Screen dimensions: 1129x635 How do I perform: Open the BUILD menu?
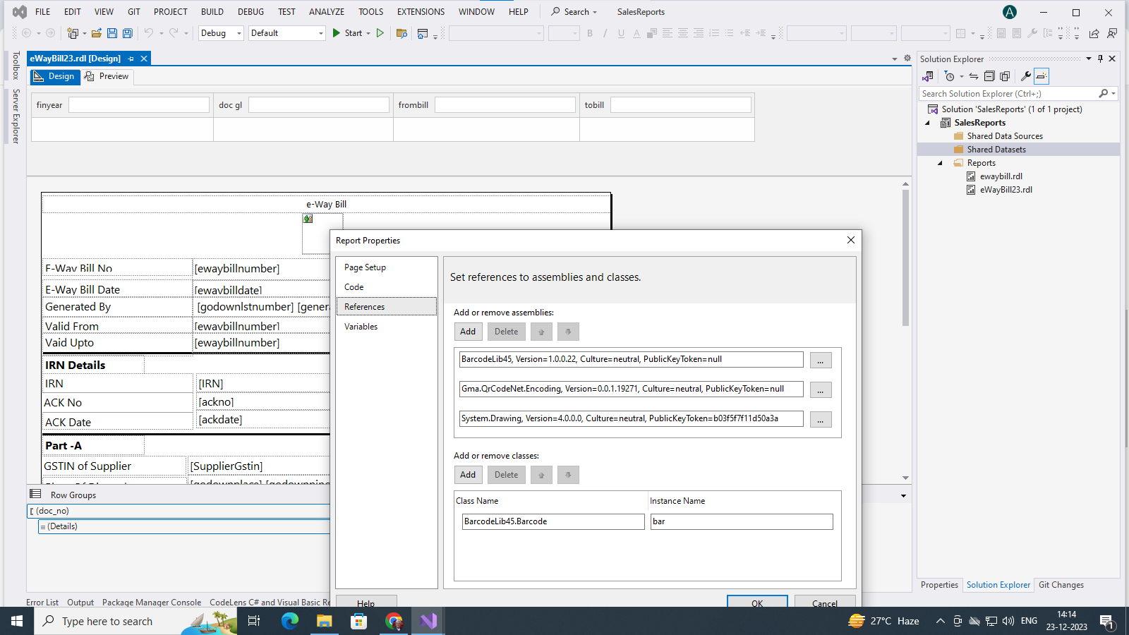pyautogui.click(x=212, y=12)
